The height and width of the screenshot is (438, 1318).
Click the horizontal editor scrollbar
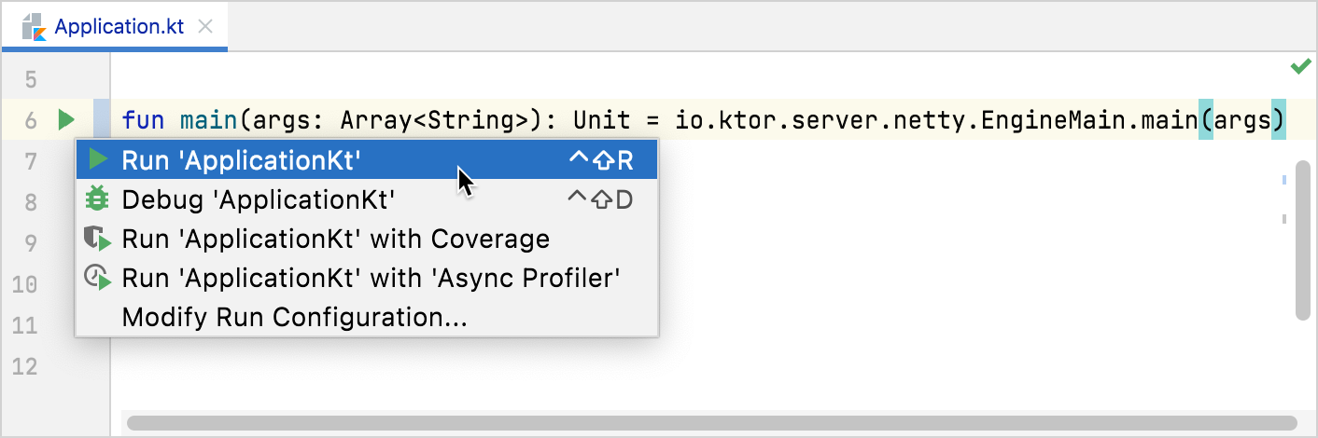[x=711, y=423]
